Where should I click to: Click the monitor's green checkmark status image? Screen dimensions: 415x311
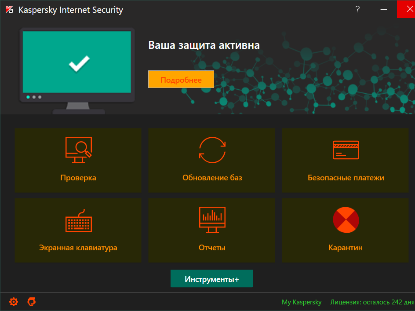[79, 64]
